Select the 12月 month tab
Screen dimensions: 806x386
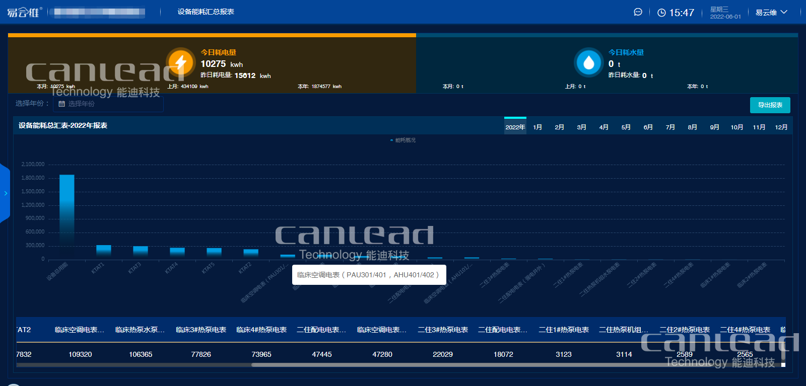tap(781, 127)
